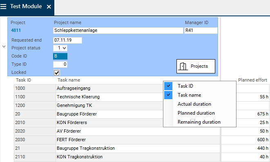Viewport: 270px width, 162px height.
Task: Toggle the Task name column checkmark
Action: [168, 95]
